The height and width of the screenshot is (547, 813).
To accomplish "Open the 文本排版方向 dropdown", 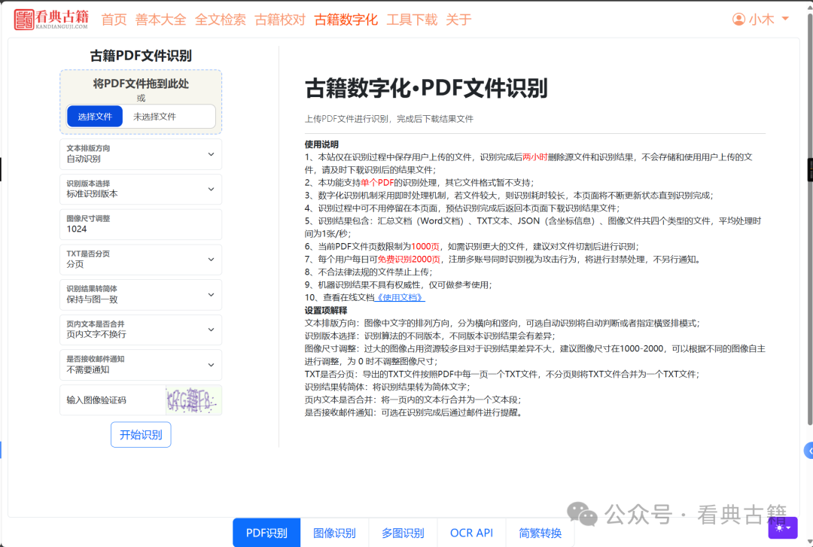I will [140, 153].
